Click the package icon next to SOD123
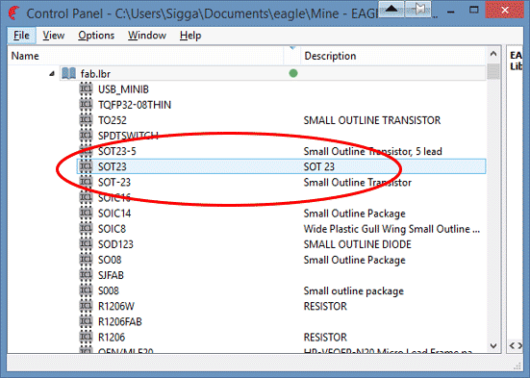 tap(86, 244)
